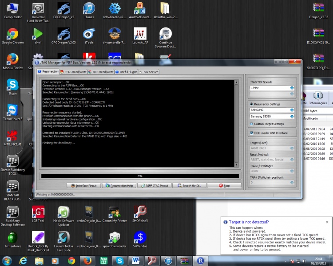Stop the flashing operation
The height and width of the screenshot is (266, 333).
click(224, 186)
